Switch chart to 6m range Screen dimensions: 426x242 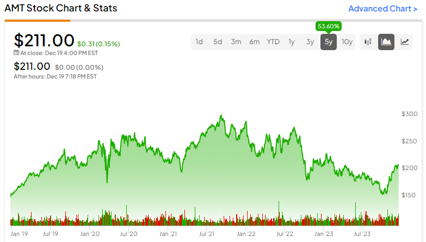pyautogui.click(x=255, y=41)
